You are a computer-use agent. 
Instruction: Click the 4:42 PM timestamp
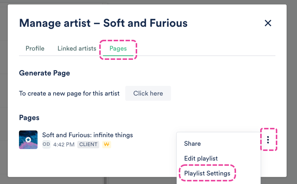[x=64, y=145]
